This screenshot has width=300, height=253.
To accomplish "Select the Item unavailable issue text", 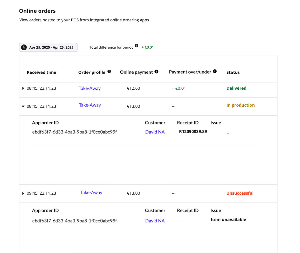I will coord(228,219).
